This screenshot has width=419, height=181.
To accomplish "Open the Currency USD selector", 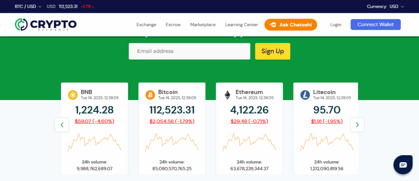I will [385, 7].
